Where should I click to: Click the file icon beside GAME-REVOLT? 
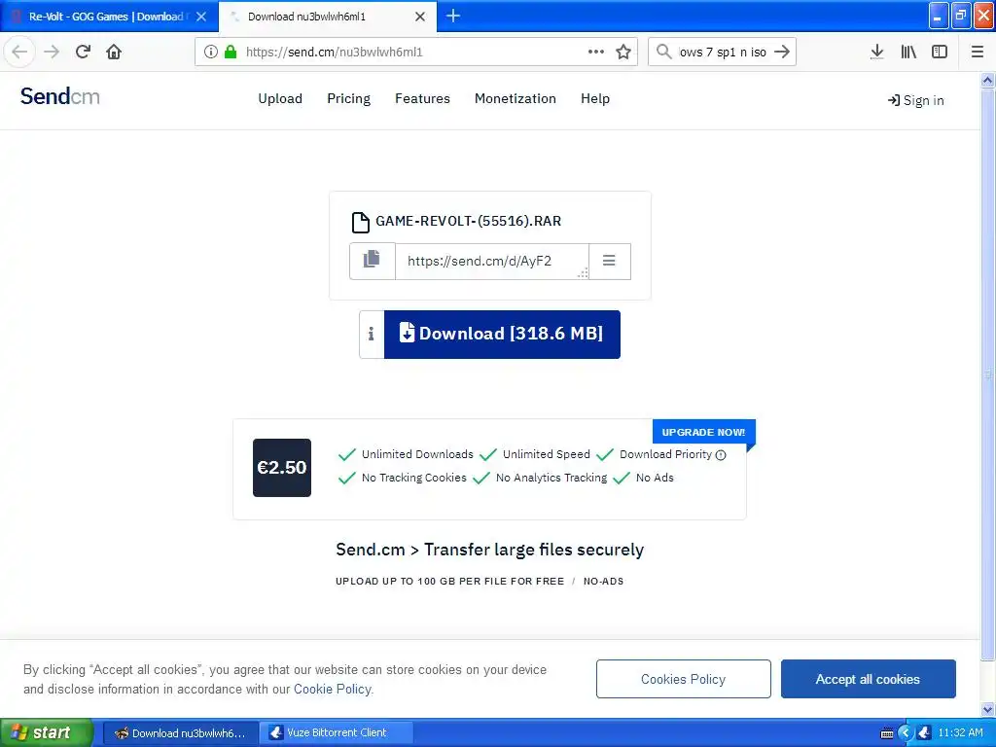(360, 223)
